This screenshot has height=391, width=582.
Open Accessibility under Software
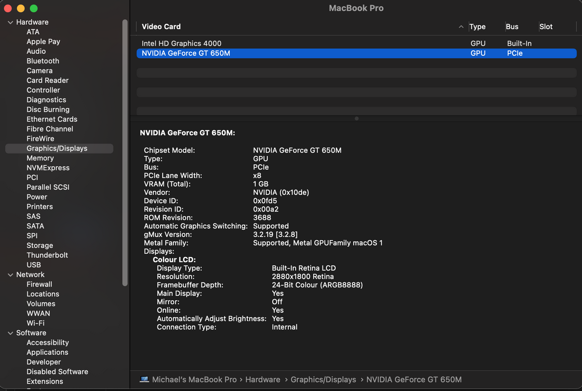point(47,343)
